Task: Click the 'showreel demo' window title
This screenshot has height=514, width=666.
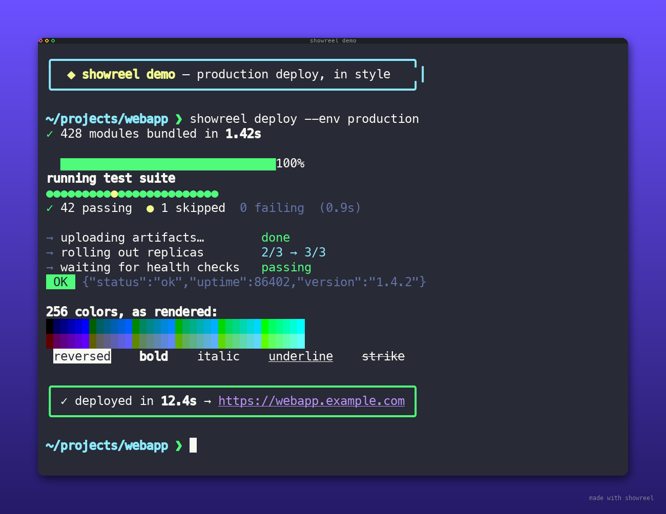Action: point(333,40)
